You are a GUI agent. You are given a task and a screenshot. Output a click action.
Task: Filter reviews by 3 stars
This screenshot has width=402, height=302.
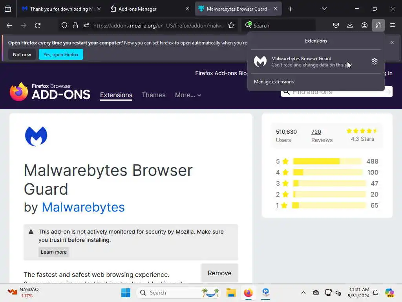pos(282,183)
